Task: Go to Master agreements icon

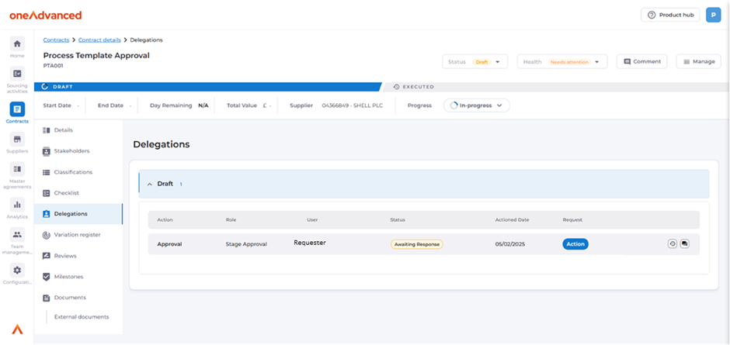Action: point(17,169)
